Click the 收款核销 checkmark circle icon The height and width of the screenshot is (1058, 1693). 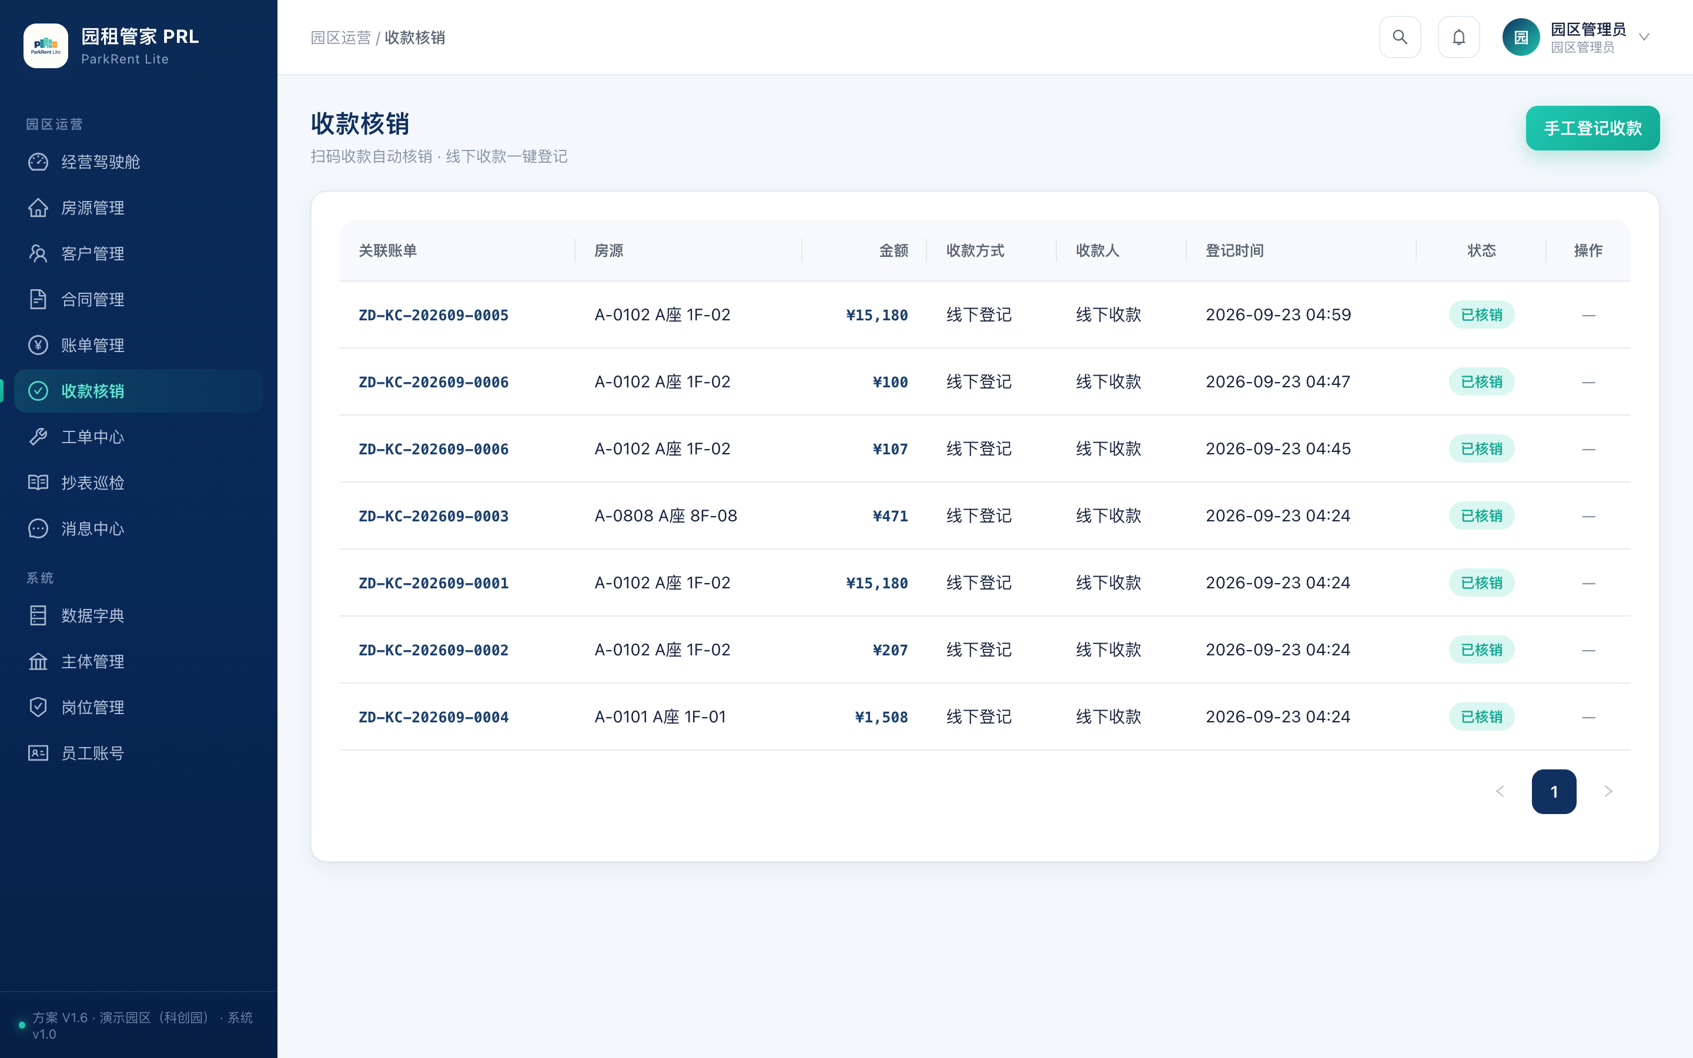38,391
